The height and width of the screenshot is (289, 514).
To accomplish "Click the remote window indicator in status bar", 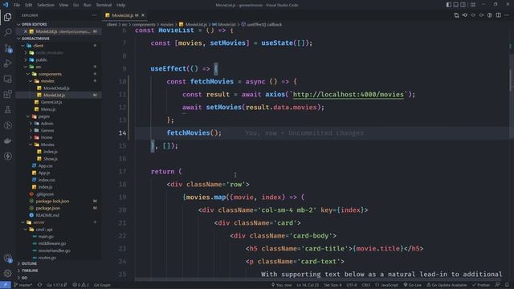I will tap(6, 285).
